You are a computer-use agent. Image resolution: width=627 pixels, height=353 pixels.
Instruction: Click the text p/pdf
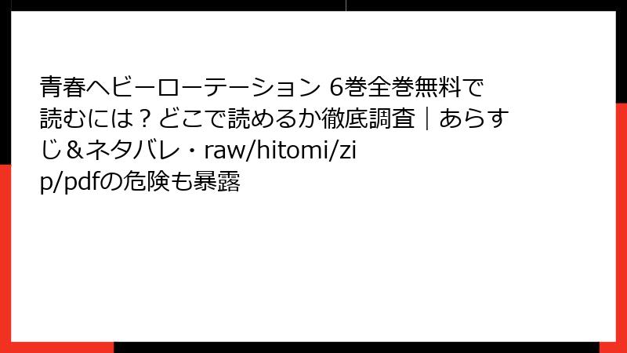pyautogui.click(x=69, y=182)
